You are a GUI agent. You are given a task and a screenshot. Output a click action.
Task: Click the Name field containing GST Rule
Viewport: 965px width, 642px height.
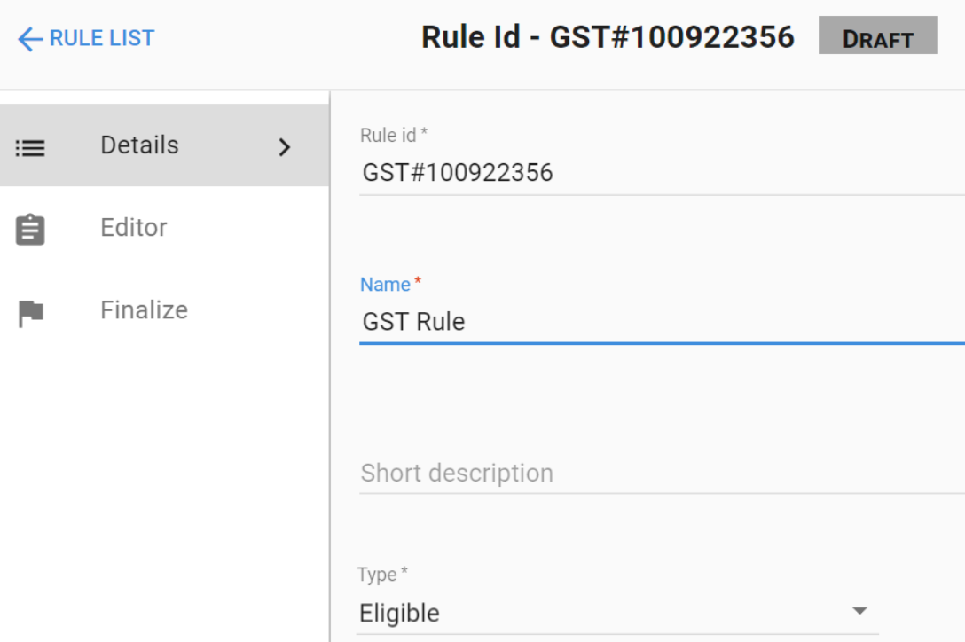point(656,321)
